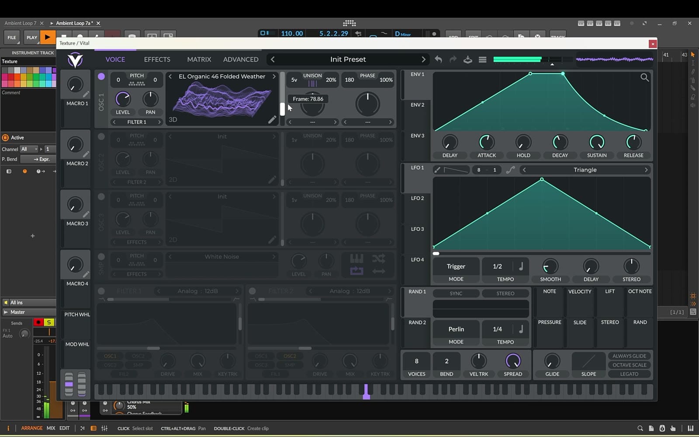The height and width of the screenshot is (437, 699).
Task: Click the ALWAYS GLIDE button
Action: 629,356
